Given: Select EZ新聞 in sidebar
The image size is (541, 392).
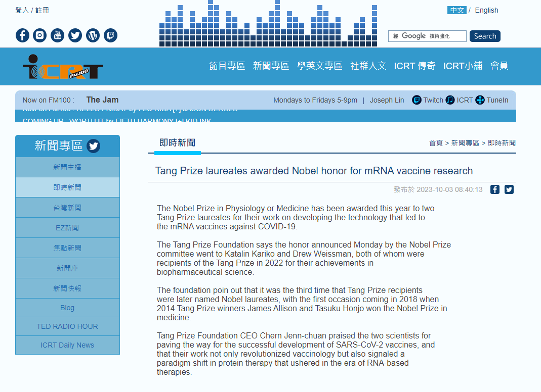Looking at the screenshot, I should click(68, 228).
